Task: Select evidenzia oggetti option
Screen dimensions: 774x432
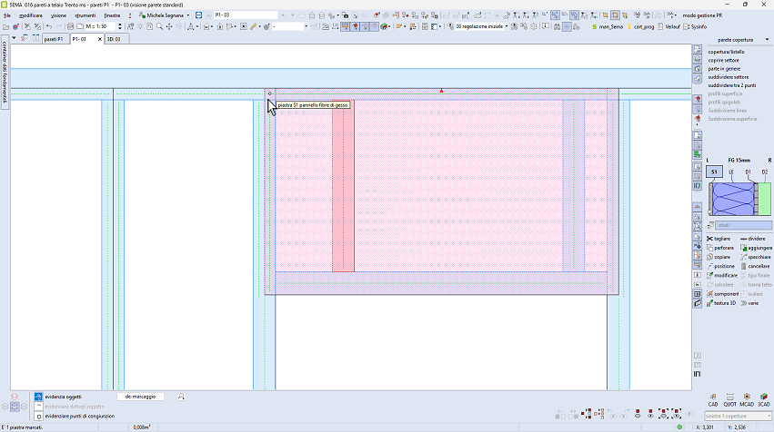Action: click(x=65, y=397)
